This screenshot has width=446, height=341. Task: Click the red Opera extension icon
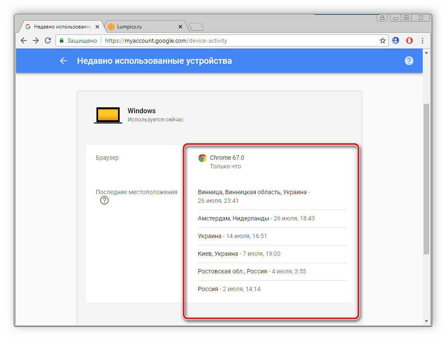(409, 40)
